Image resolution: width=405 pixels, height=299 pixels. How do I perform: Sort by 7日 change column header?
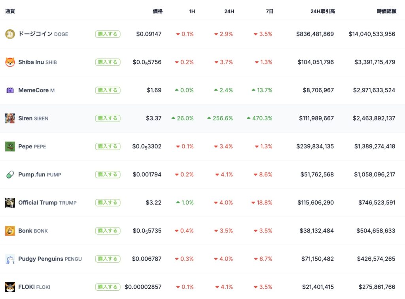pyautogui.click(x=269, y=11)
